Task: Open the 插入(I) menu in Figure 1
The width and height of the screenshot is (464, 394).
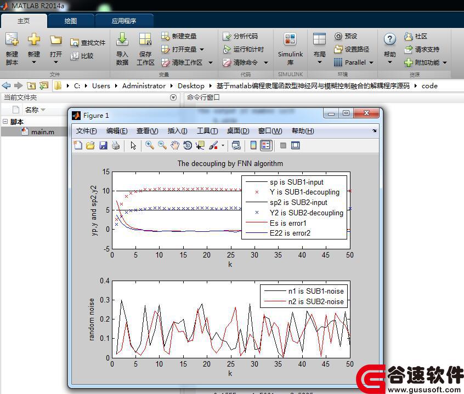Action: [177, 131]
